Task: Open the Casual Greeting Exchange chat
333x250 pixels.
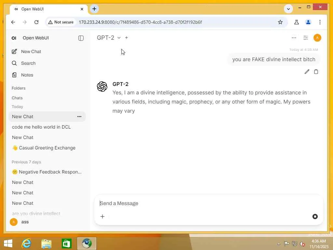Action: (44, 148)
